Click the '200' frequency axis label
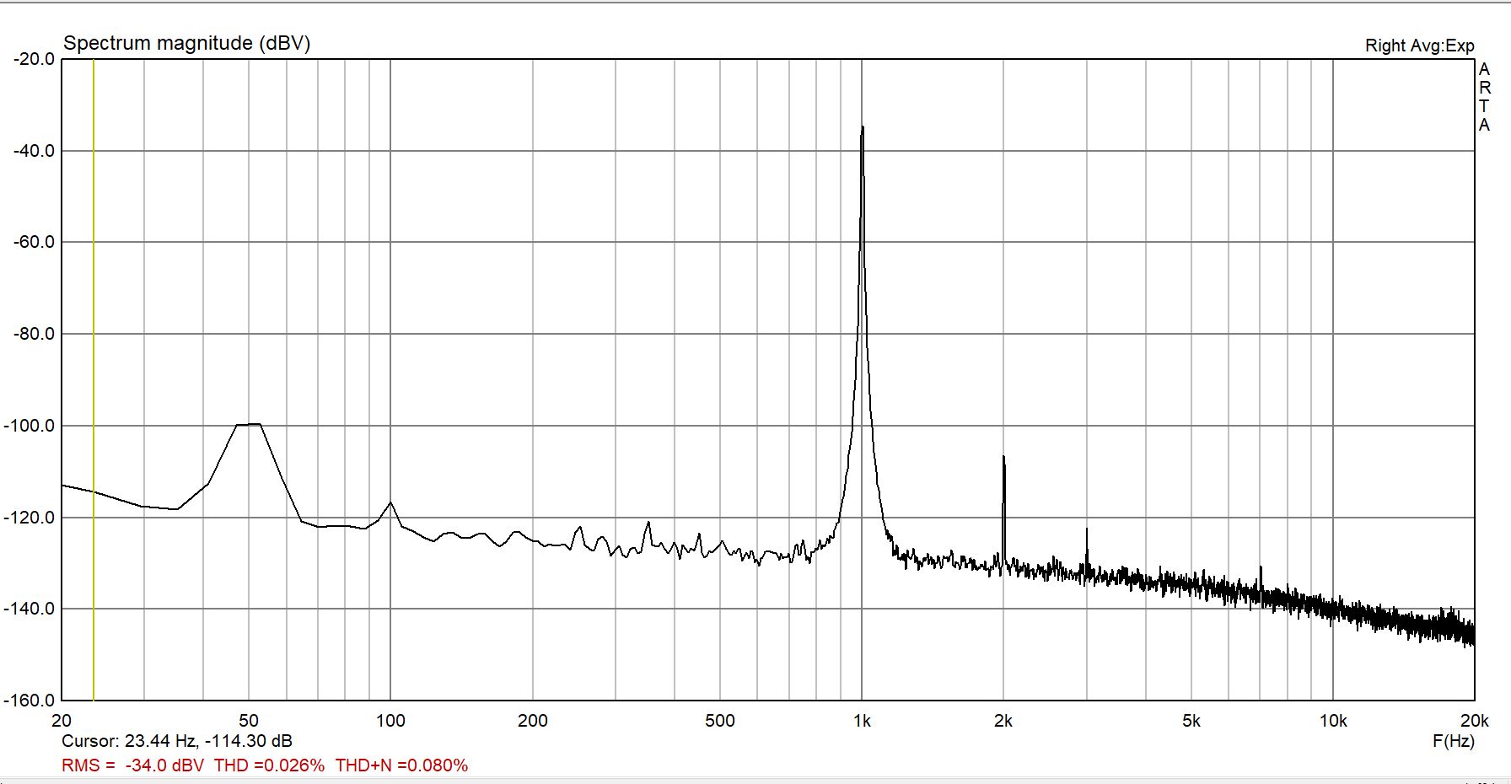Screen dimensions: 1511x784 point(533,721)
